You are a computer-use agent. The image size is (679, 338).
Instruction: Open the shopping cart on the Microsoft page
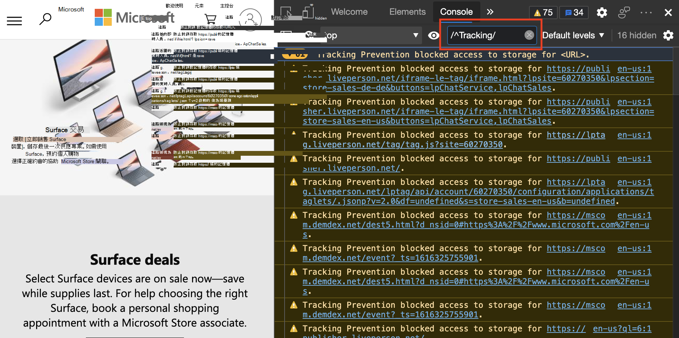tap(210, 19)
